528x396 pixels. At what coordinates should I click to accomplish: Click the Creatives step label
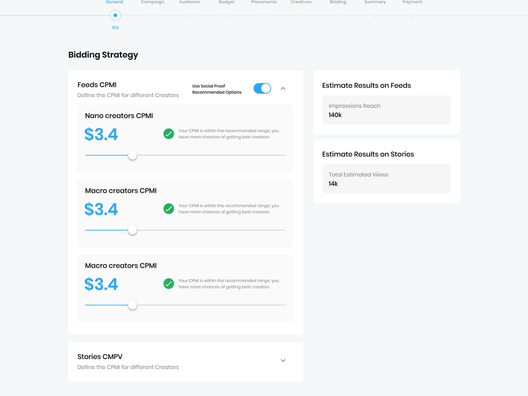[x=301, y=2]
